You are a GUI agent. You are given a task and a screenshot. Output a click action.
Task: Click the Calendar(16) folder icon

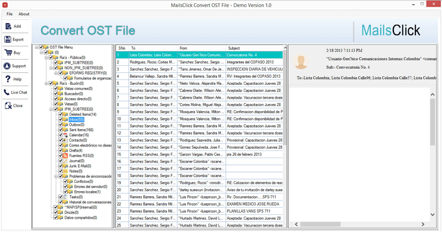[x=65, y=135]
